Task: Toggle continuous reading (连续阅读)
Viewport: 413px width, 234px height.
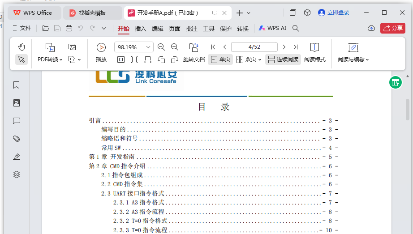Action: [x=283, y=60]
